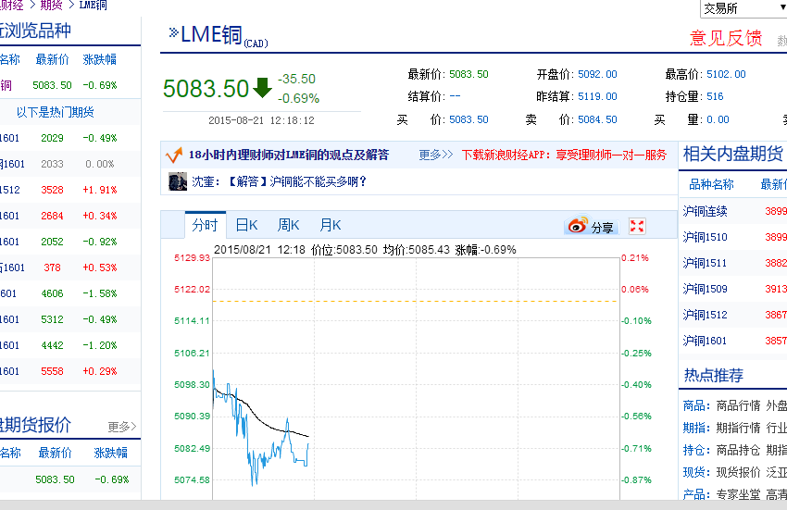Select row with price 378 +0.53%
The width and height of the screenshot is (787, 510).
click(x=69, y=267)
